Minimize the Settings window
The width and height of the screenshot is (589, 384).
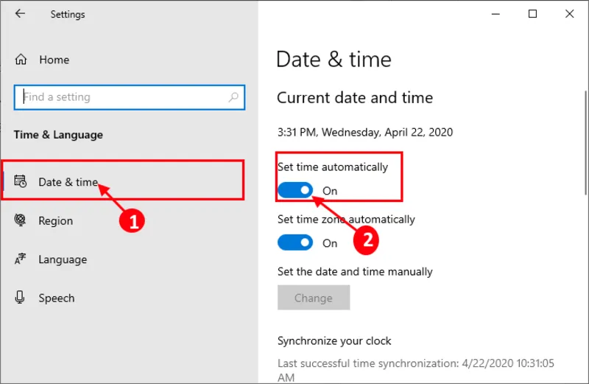pos(495,14)
